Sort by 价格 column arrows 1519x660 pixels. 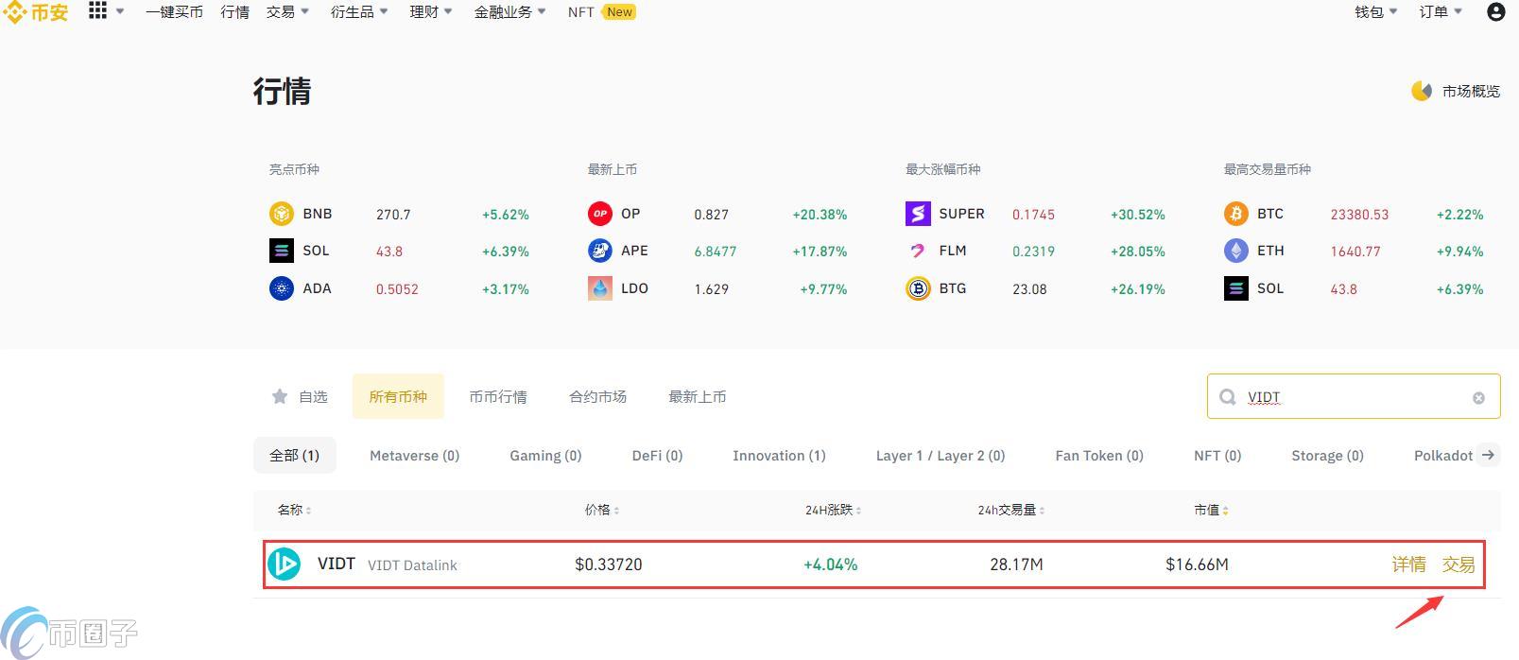616,511
